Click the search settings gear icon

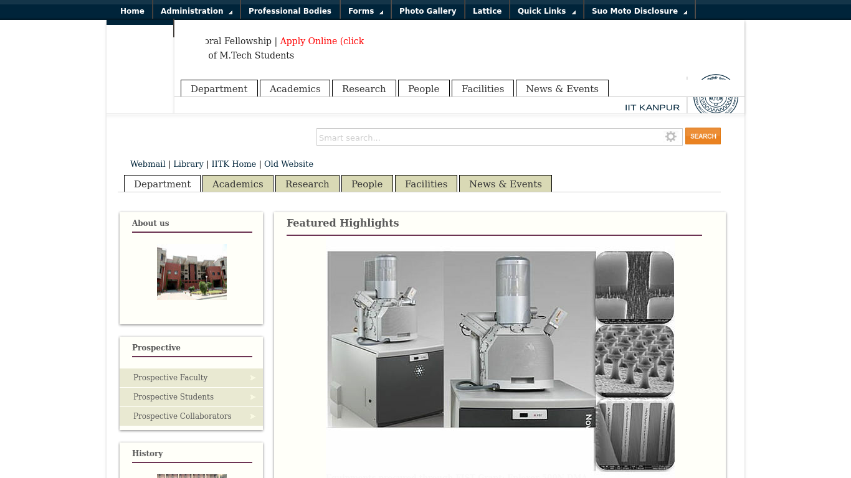pyautogui.click(x=670, y=136)
